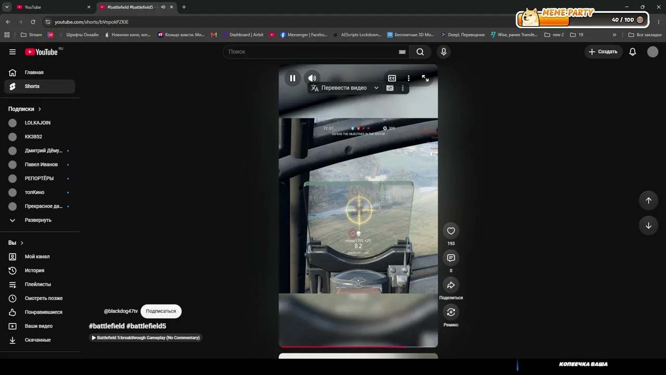Open the on-screen keyboard in search box
Screen dimensions: 666x375
(402, 52)
